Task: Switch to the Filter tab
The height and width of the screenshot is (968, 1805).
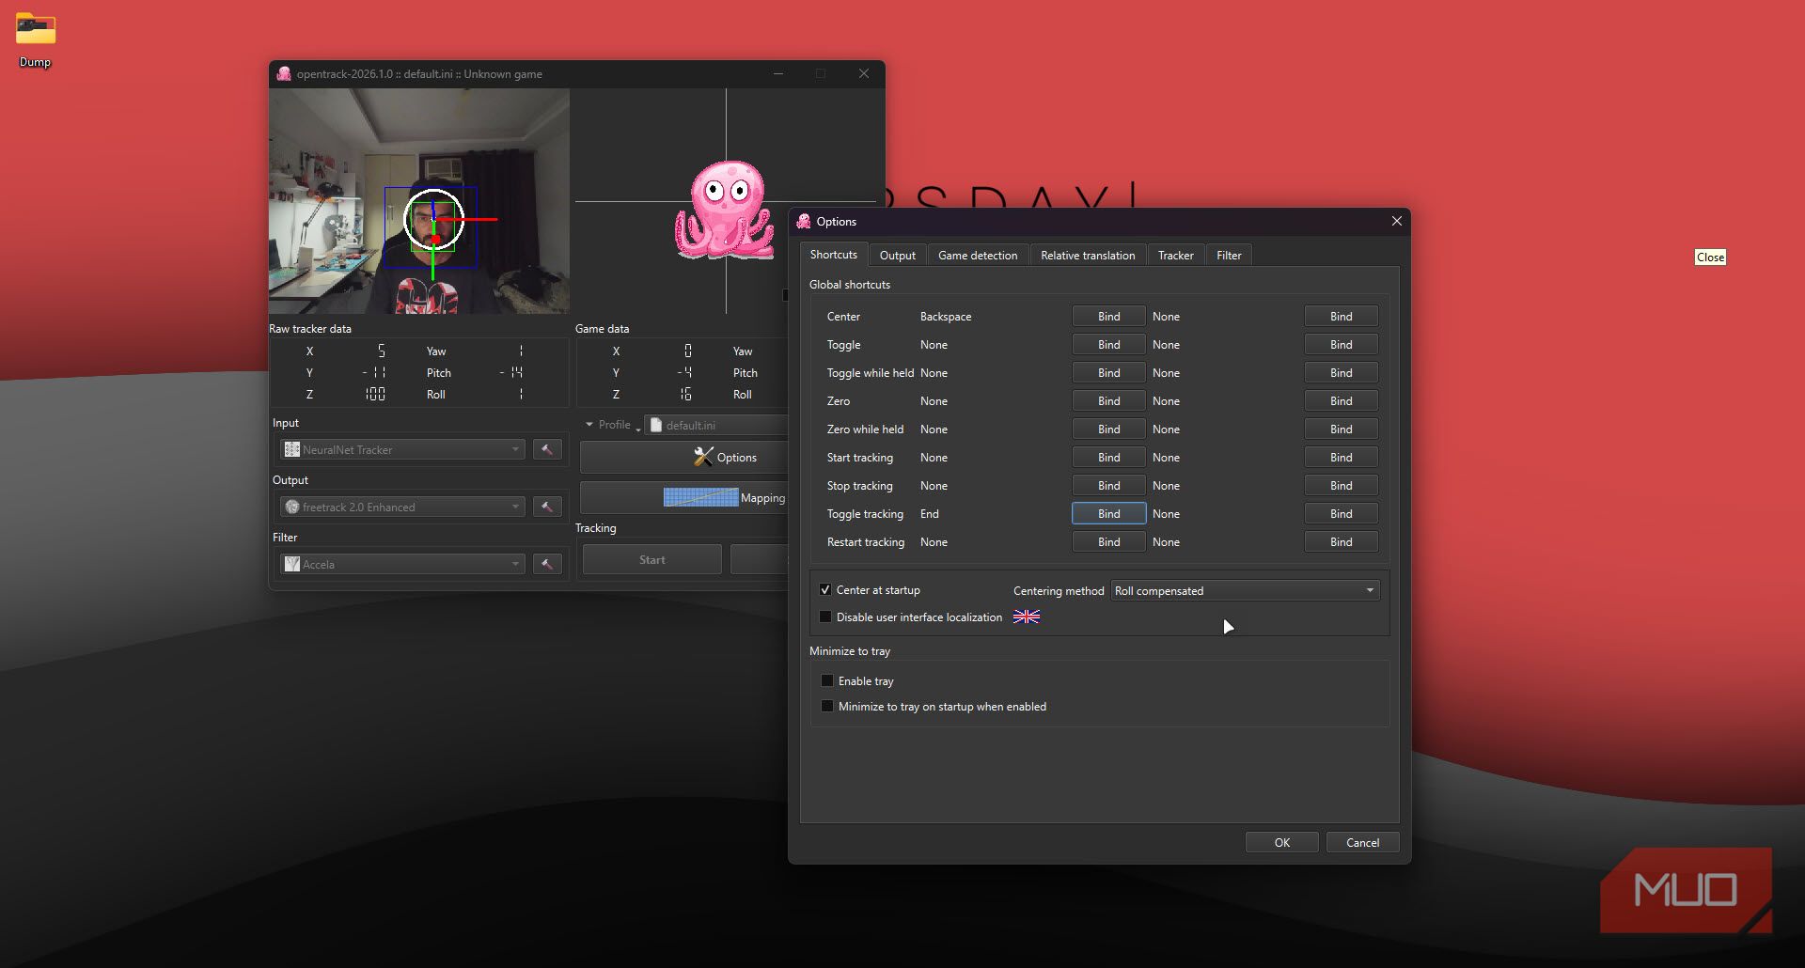Action: click(1229, 256)
